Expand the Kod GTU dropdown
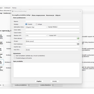Screen dimensions: 94x94 (x=52, y=50)
